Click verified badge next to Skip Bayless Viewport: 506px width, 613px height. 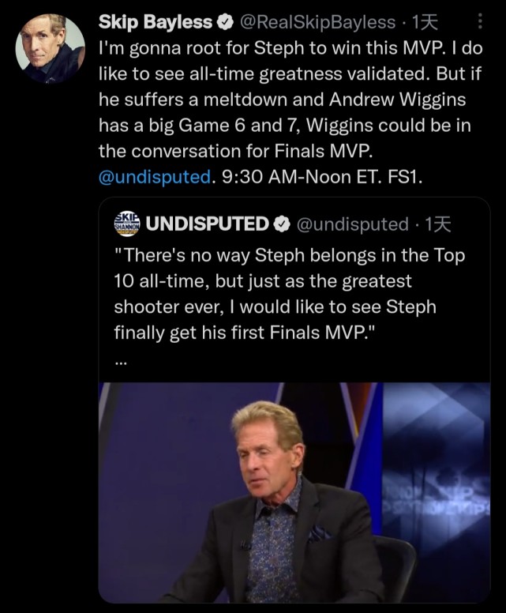[x=224, y=23]
